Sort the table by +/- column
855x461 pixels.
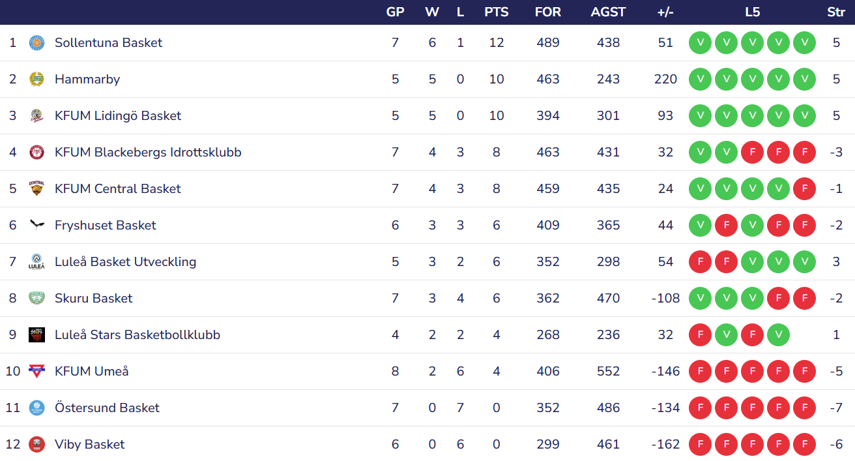(665, 12)
